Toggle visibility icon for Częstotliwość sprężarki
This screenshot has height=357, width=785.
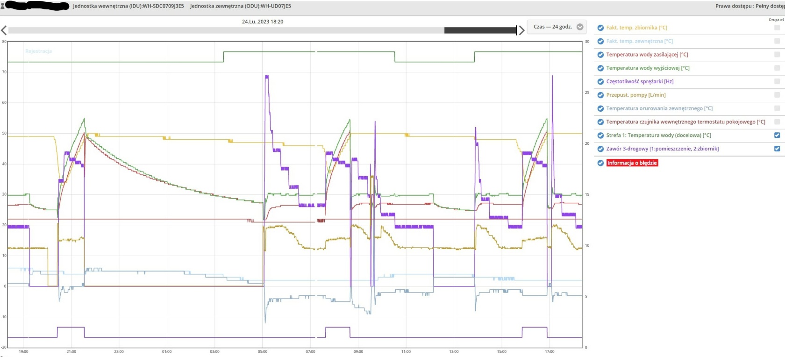600,81
